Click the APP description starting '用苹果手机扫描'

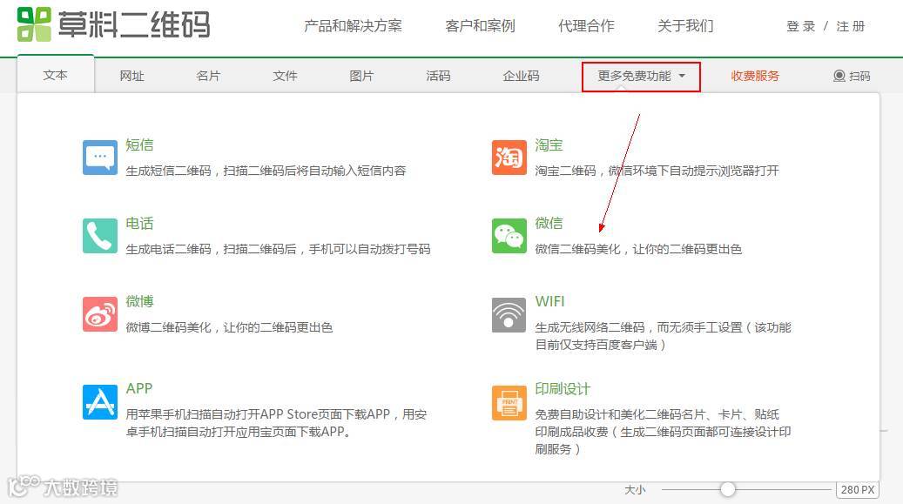pyautogui.click(x=276, y=423)
